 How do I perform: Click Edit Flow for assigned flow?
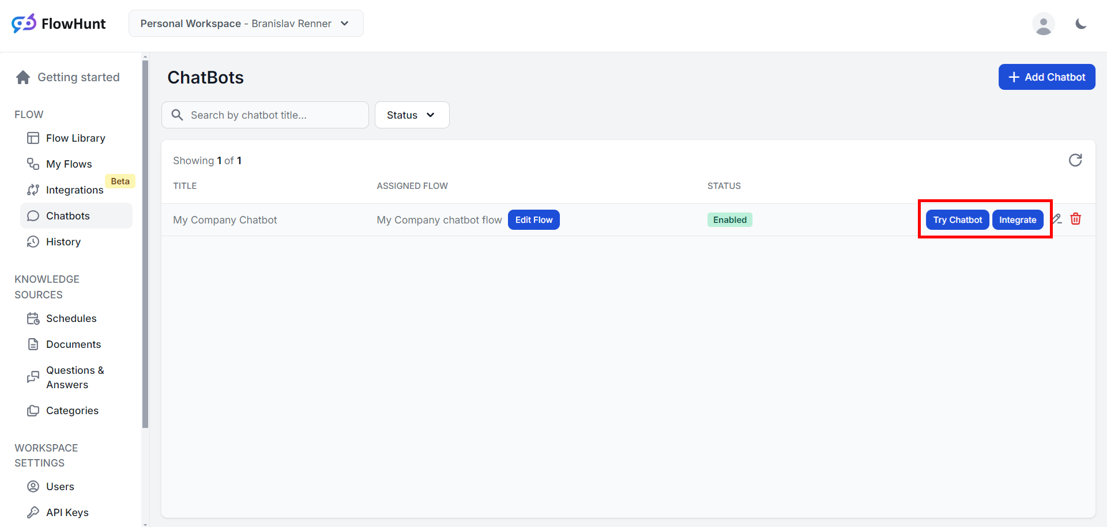tap(533, 220)
